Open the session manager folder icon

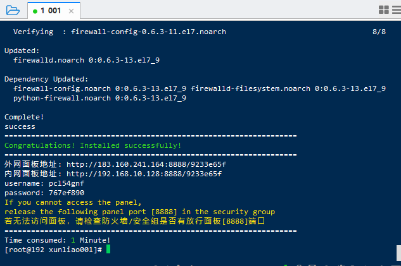pyautogui.click(x=12, y=9)
